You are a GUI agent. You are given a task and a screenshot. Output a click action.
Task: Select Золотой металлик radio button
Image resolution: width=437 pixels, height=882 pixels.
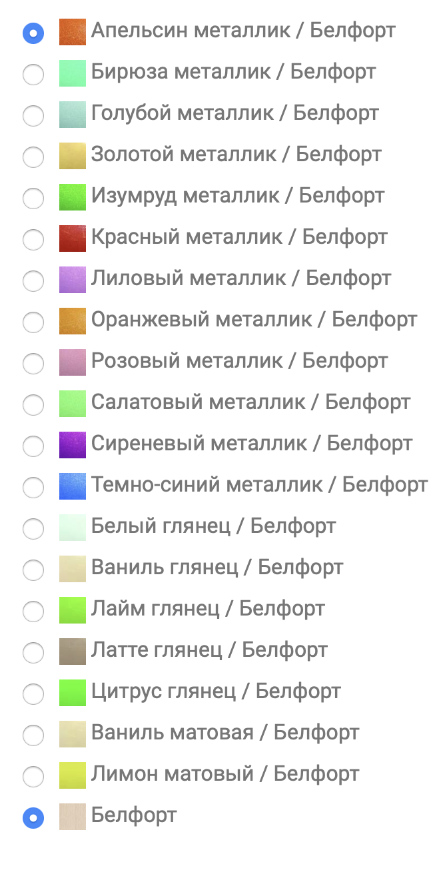coord(33,157)
